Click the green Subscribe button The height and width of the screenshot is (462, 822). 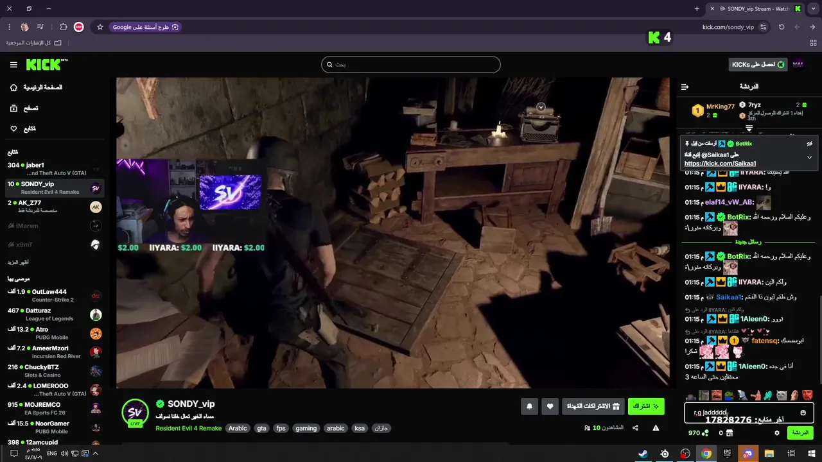pos(646,406)
